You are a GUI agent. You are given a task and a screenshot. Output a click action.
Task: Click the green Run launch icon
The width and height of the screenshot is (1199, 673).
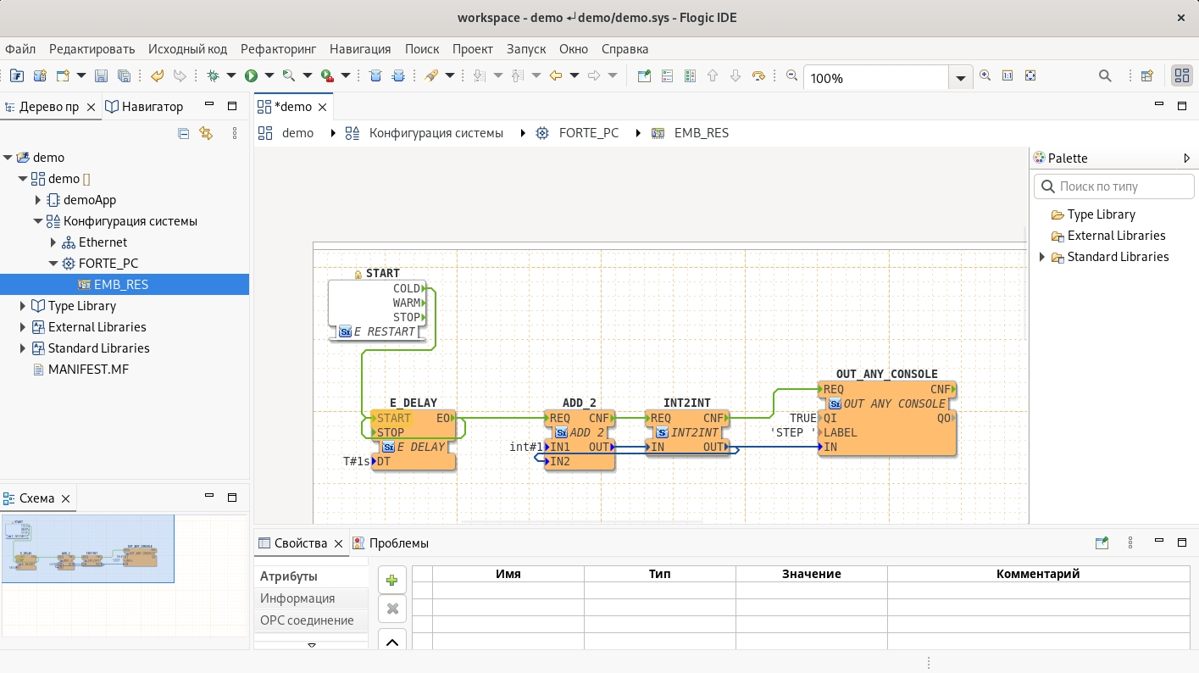tap(251, 76)
